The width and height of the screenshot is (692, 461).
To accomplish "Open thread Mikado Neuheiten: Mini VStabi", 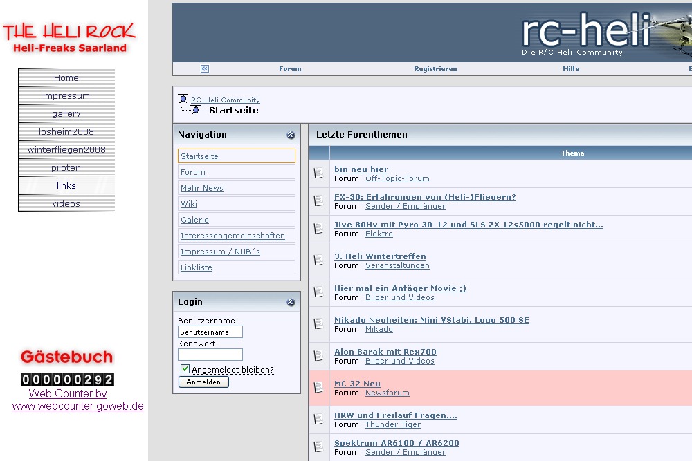I will [431, 320].
